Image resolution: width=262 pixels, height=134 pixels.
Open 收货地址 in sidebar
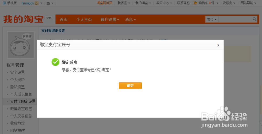click(x=17, y=123)
